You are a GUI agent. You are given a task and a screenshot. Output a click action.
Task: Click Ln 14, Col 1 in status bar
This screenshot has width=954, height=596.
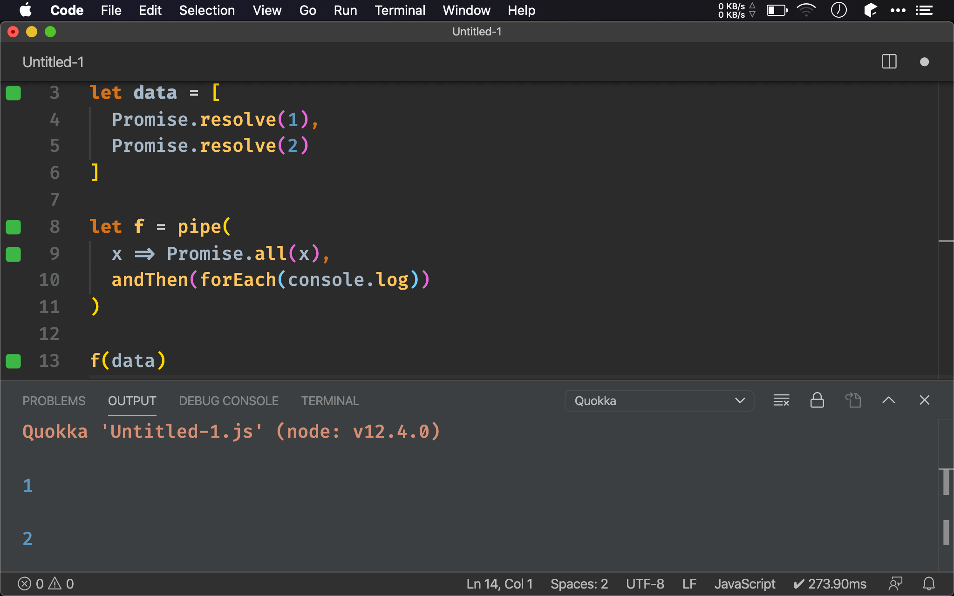[499, 584]
